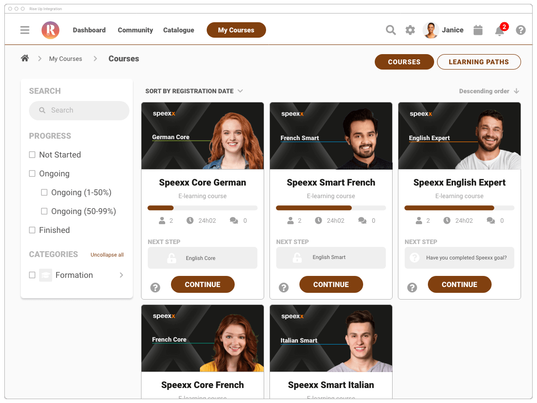Open English Smart next step
Viewport: 537px width, 403px height.
click(x=331, y=258)
